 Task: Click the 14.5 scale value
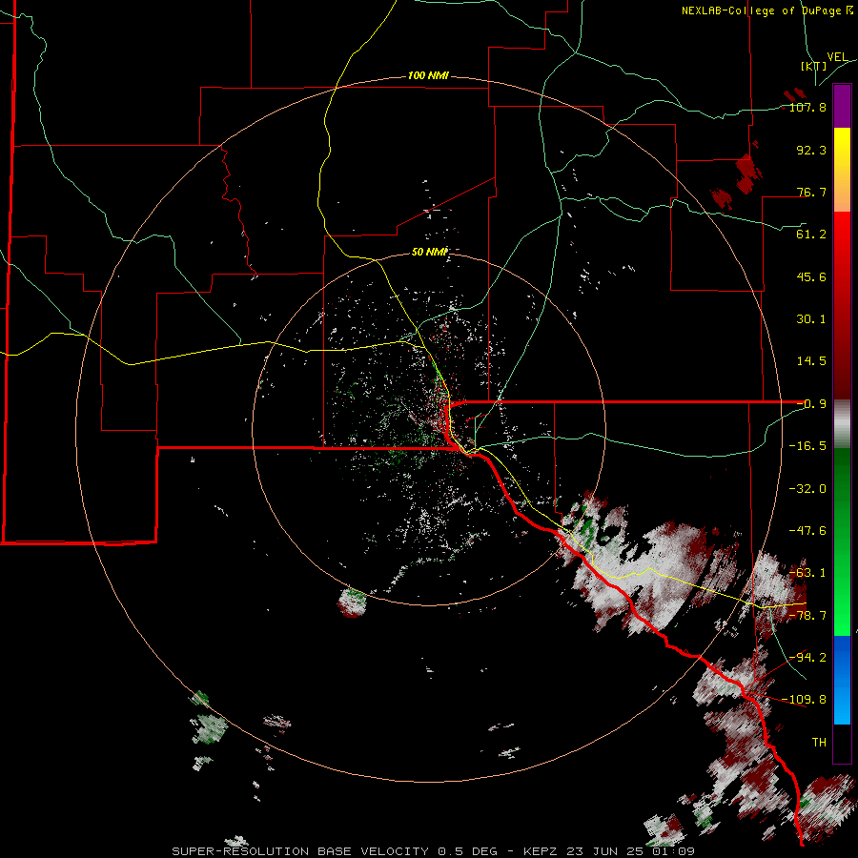(811, 361)
